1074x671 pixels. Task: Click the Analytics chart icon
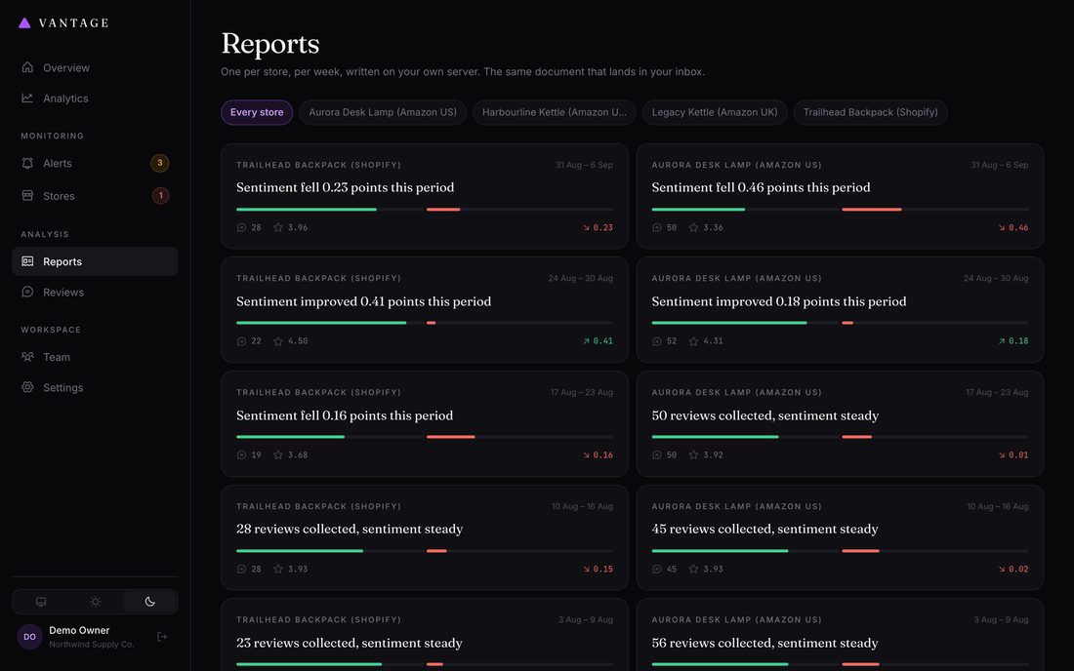pyautogui.click(x=27, y=98)
